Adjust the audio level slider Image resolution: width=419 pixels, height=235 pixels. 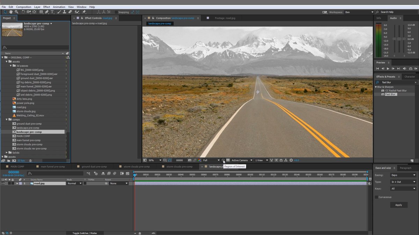399,39
